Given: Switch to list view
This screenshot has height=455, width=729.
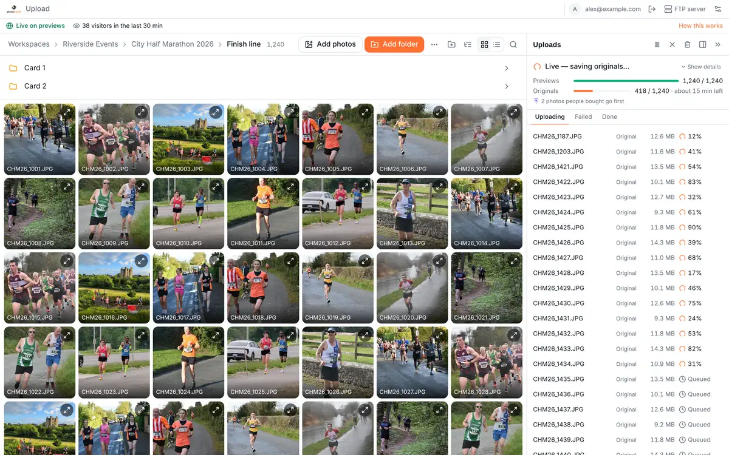Looking at the screenshot, I should pos(497,44).
